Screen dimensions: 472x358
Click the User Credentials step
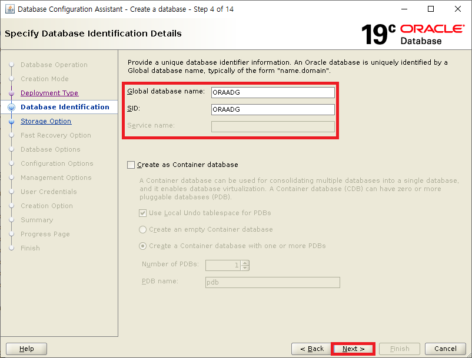48,192
